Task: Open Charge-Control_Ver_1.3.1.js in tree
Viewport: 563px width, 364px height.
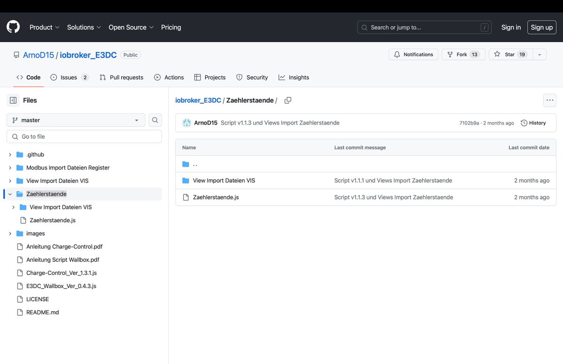Action: point(61,273)
